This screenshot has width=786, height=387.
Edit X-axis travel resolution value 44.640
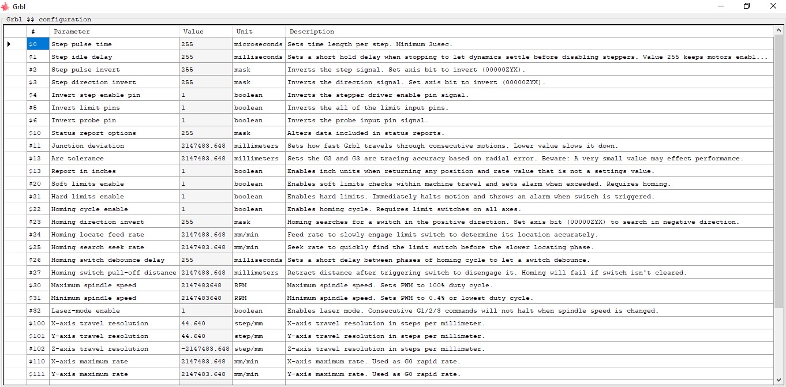coord(205,324)
